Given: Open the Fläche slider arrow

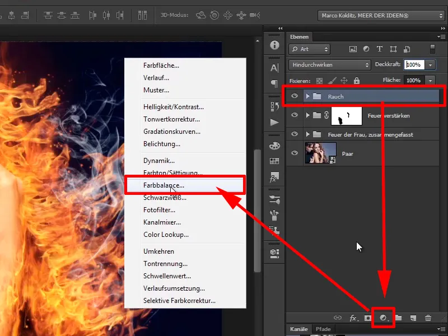Looking at the screenshot, I should [430, 81].
